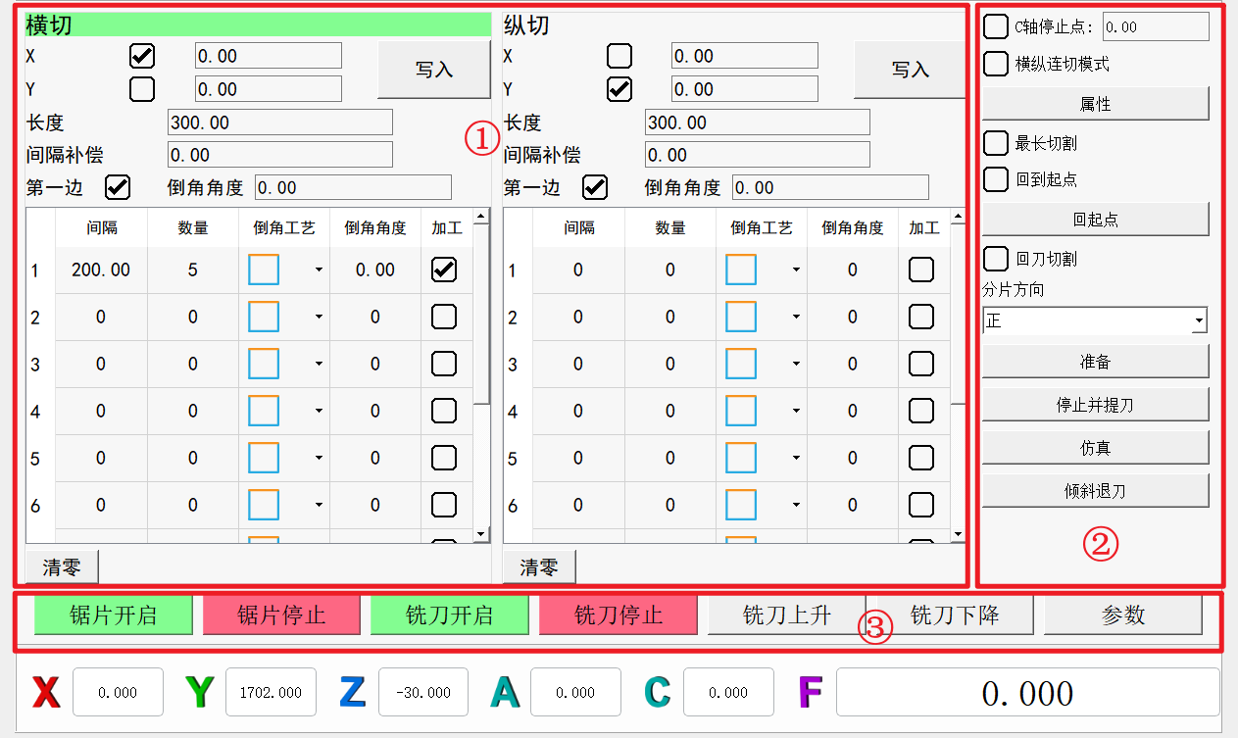Click the blue Z axis icon
This screenshot has height=738, width=1238.
352,693
